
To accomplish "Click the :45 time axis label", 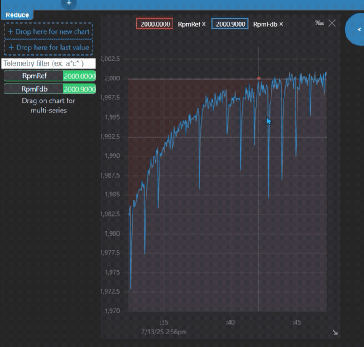I will 297,322.
